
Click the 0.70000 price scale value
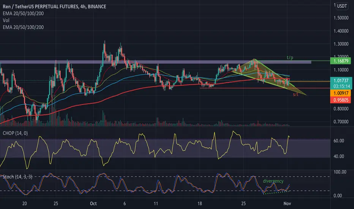[341, 122]
